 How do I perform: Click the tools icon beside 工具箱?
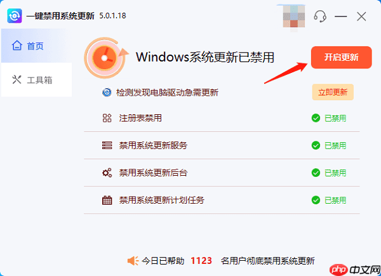[17, 79]
